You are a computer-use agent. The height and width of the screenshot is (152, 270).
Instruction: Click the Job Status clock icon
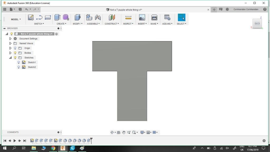click(227, 9)
